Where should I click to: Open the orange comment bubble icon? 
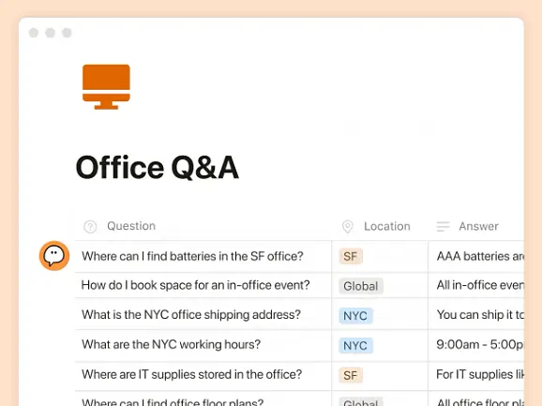point(54,256)
